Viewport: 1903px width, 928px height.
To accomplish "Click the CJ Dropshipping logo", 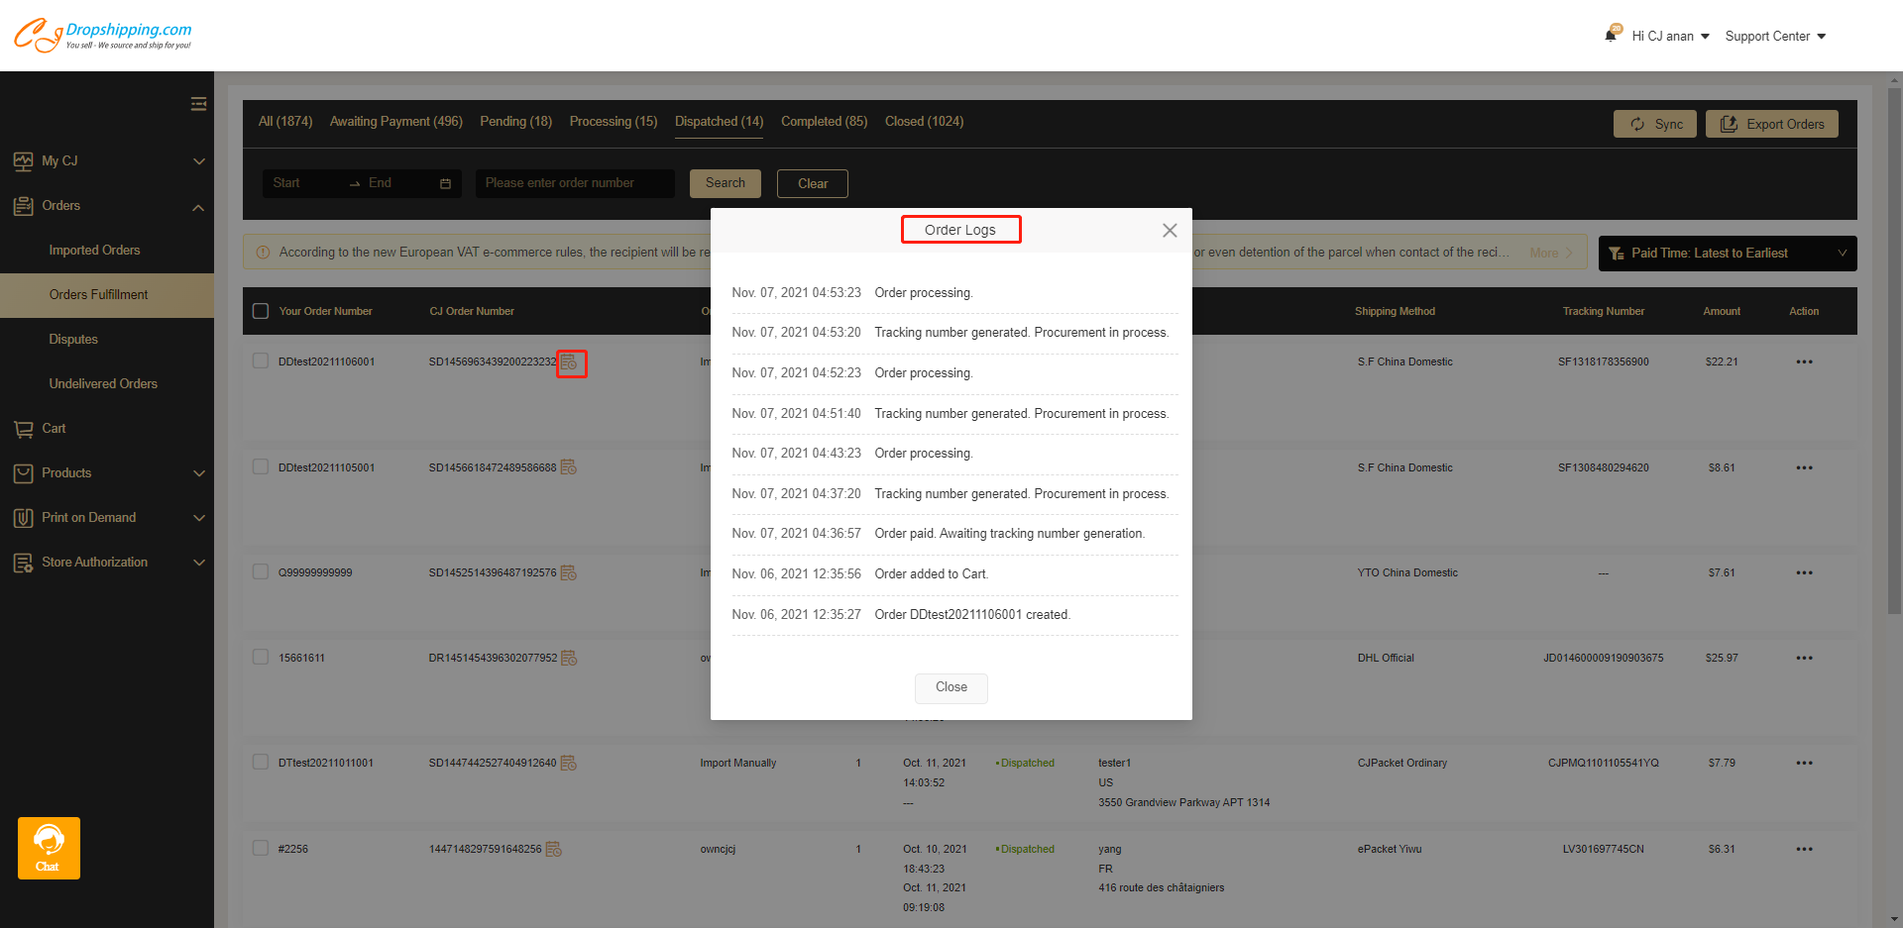I will click(x=103, y=36).
